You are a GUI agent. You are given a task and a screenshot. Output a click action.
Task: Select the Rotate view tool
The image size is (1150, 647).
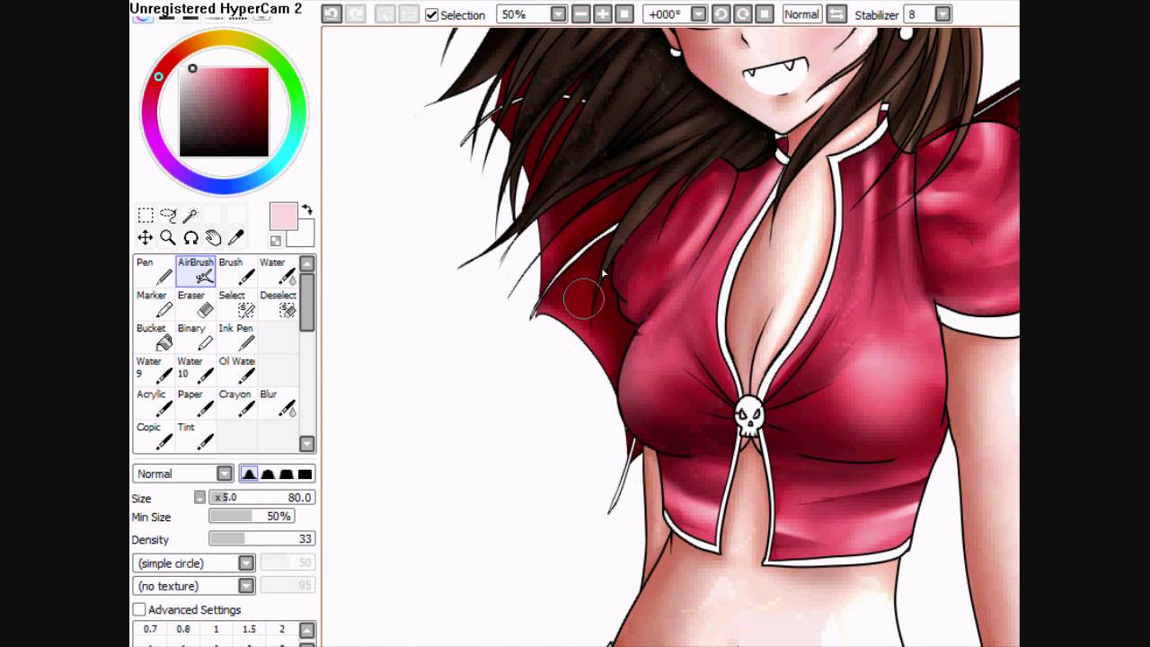tap(190, 238)
